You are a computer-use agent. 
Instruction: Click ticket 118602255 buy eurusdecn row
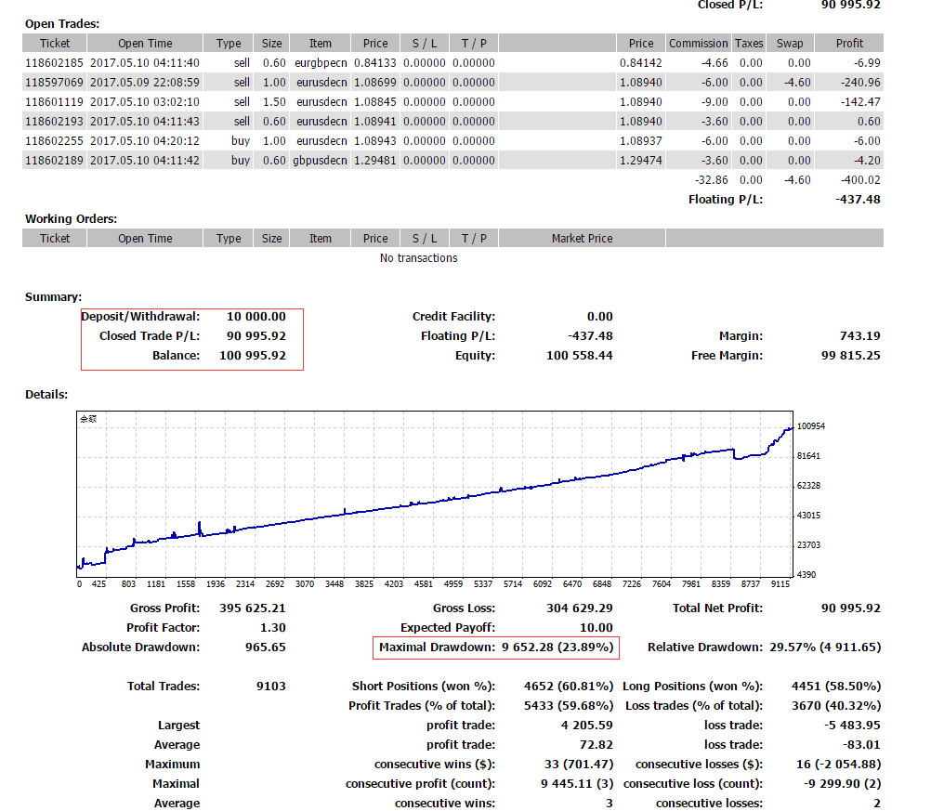[452, 141]
